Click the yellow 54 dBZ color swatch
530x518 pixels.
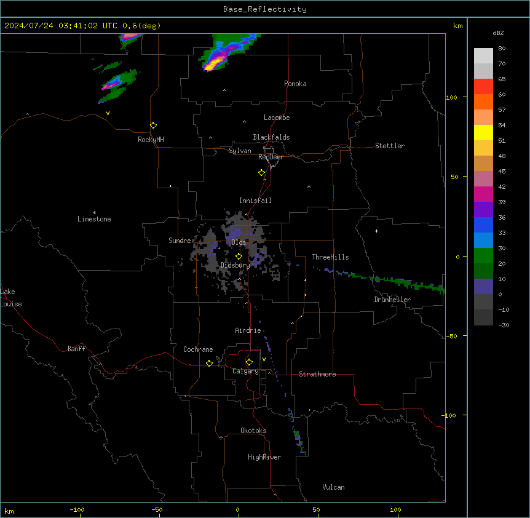click(x=483, y=132)
